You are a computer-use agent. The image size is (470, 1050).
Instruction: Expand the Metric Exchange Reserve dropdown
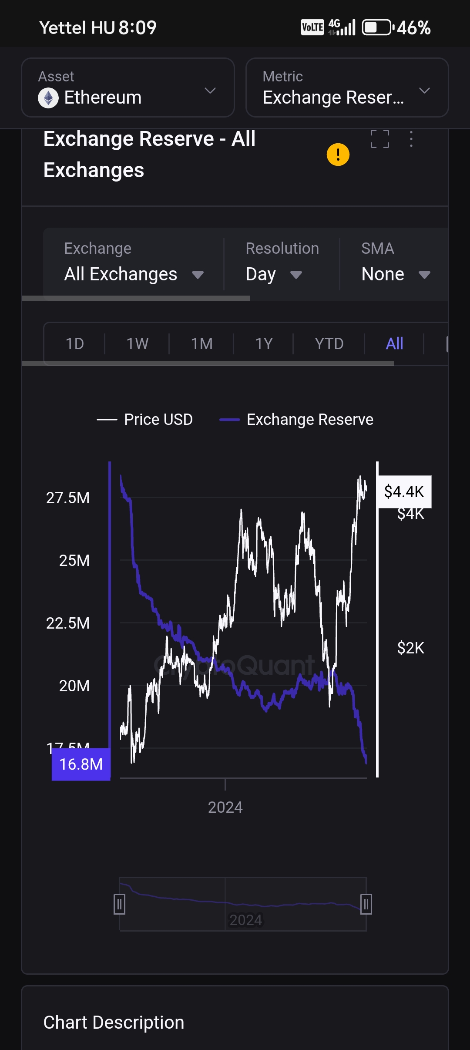(x=347, y=87)
